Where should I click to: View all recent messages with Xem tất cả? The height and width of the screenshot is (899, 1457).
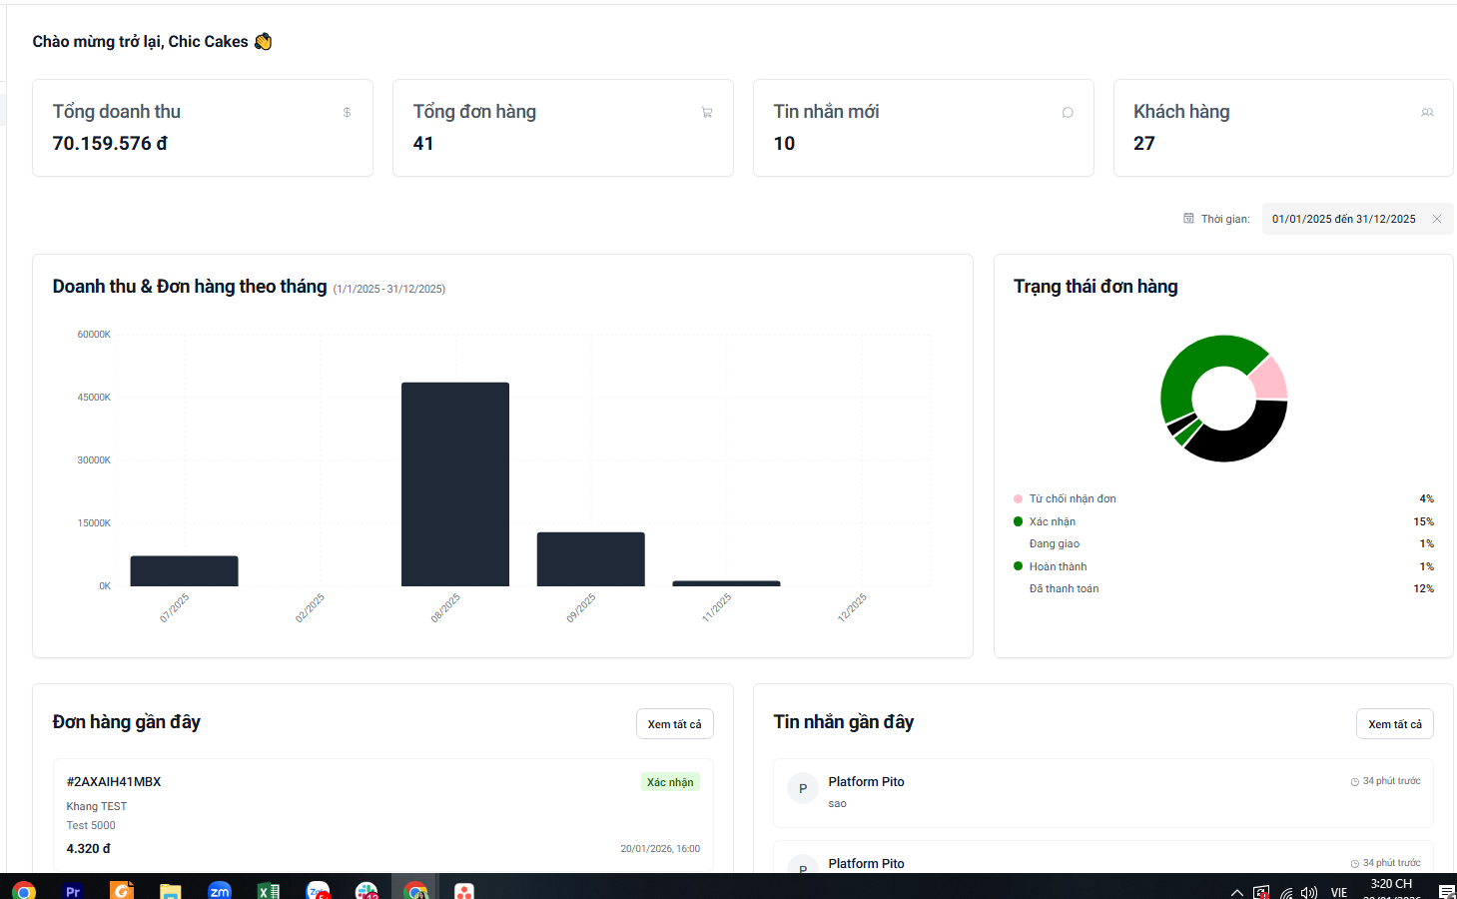tap(1395, 724)
